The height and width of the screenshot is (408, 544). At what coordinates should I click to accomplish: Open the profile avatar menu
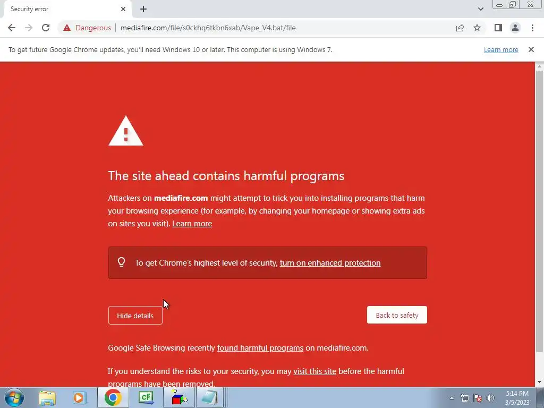tap(515, 28)
